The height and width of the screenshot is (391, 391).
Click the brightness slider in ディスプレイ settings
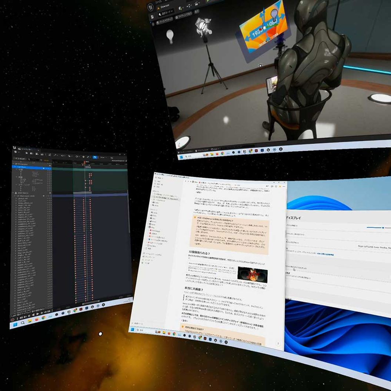coord(378,228)
